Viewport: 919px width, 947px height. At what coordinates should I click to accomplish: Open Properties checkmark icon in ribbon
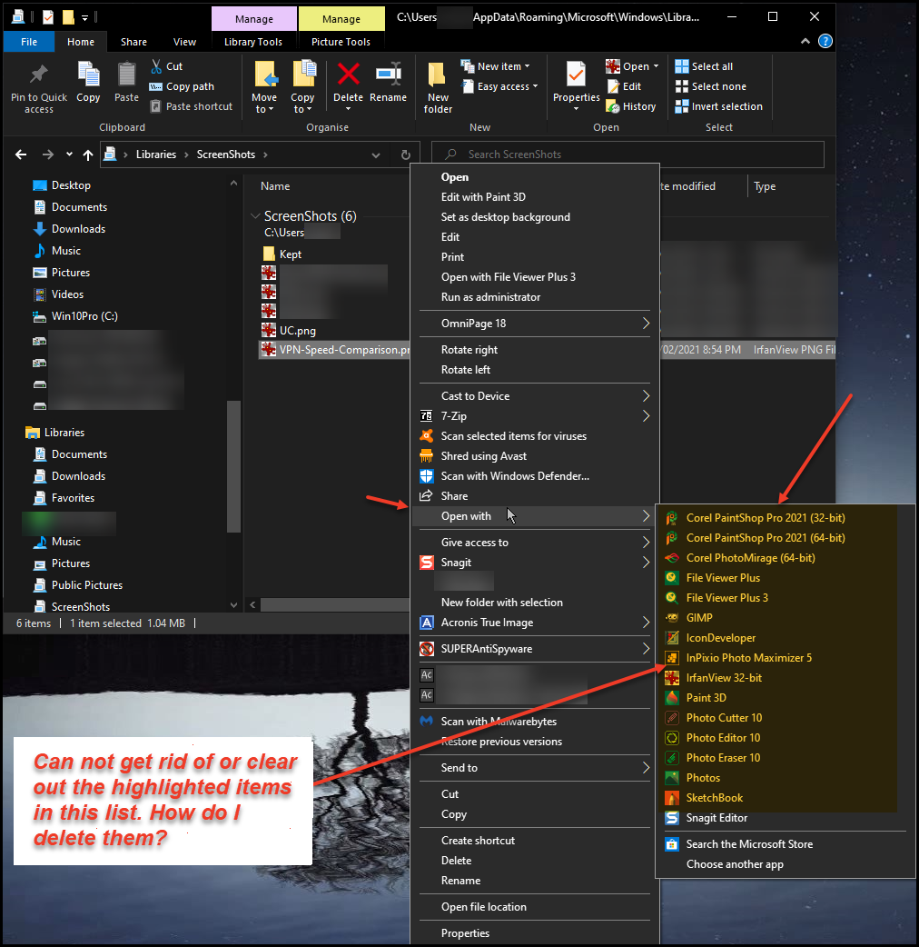pyautogui.click(x=576, y=75)
